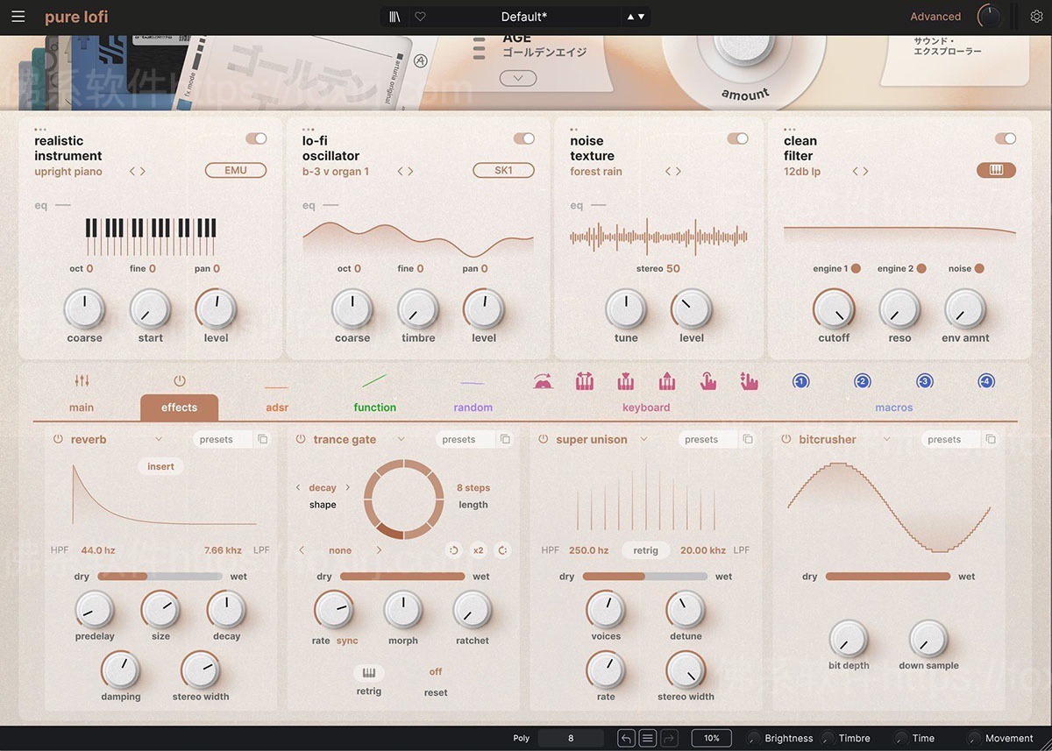This screenshot has width=1052, height=751.
Task: Click the Advanced link in the top bar
Action: pos(935,16)
